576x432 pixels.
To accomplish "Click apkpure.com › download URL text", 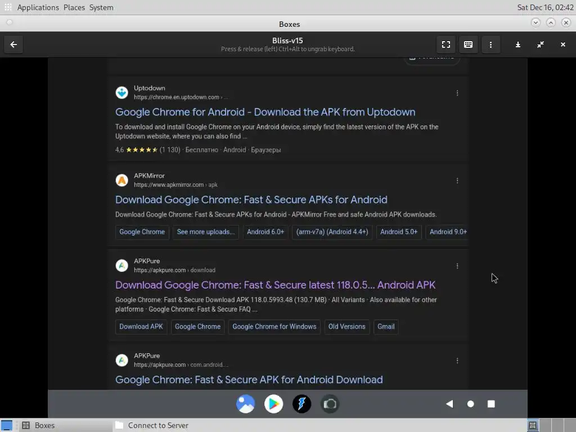I will coord(174,270).
